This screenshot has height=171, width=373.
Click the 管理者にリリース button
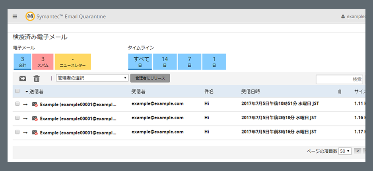click(150, 78)
